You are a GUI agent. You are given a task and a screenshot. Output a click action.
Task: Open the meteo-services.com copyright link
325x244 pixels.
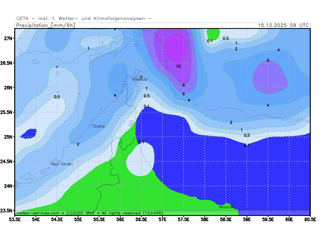coord(37,213)
